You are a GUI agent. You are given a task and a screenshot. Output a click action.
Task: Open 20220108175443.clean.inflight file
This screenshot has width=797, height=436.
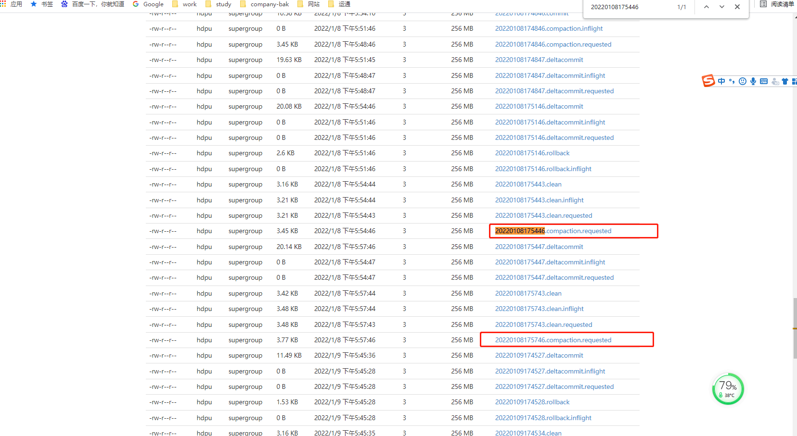540,200
